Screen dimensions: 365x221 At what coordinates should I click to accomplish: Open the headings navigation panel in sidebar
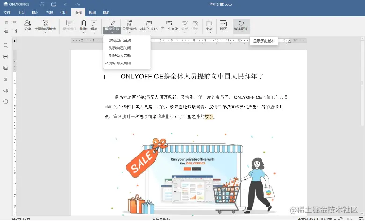(6, 79)
